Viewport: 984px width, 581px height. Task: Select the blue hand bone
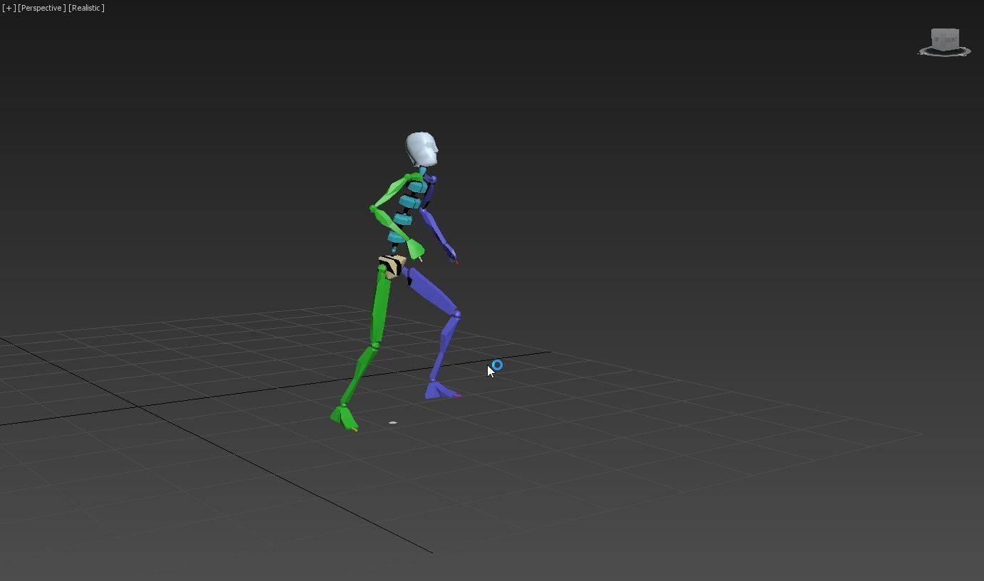pos(451,253)
